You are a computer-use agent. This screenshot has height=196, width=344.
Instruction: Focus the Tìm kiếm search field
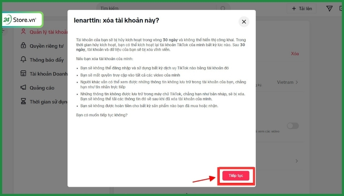pyautogui.click(x=157, y=8)
